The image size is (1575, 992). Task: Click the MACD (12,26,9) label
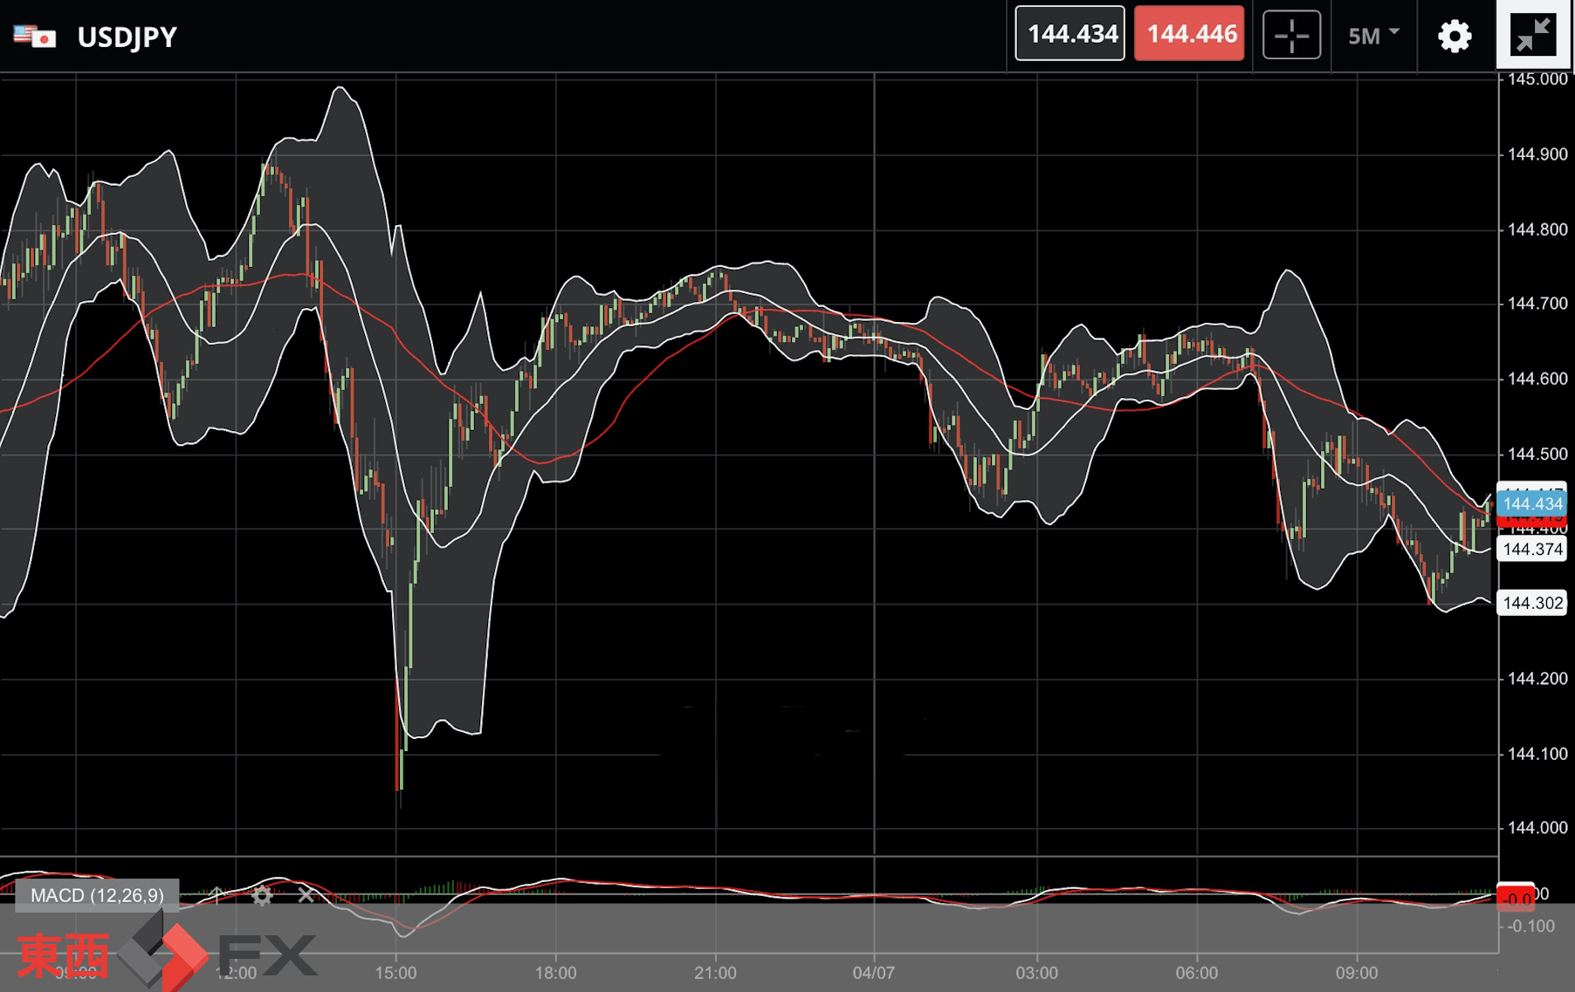(97, 895)
